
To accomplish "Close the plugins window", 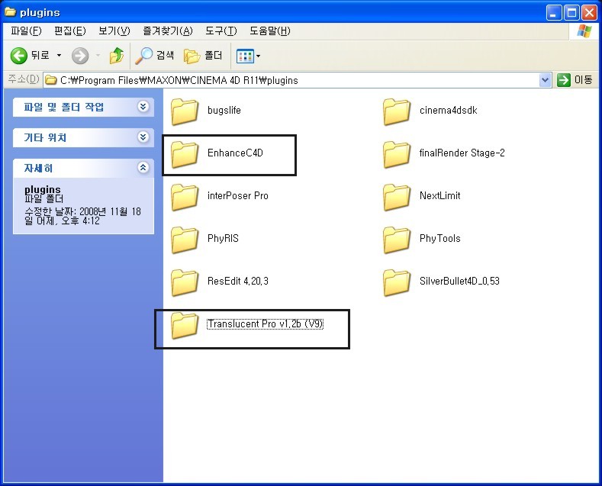I will pos(589,13).
